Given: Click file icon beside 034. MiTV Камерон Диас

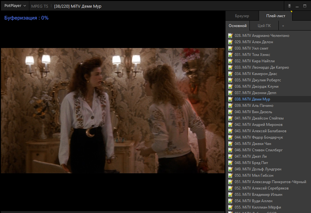Looking at the screenshot, I should pos(231,74).
